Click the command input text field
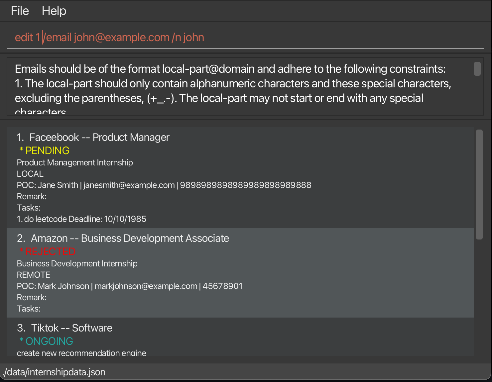Image resolution: width=492 pixels, height=382 pixels. click(x=245, y=38)
